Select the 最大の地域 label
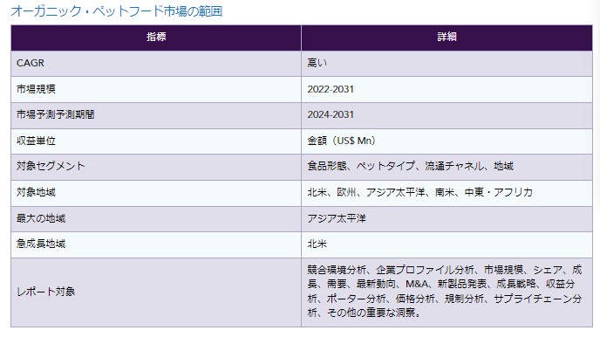 (x=41, y=218)
